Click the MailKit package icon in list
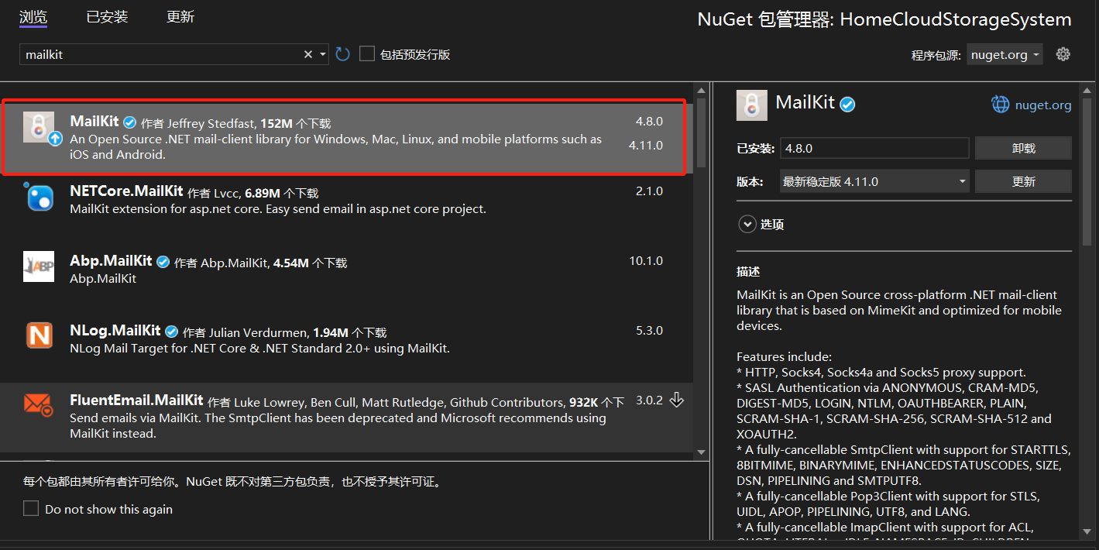 pyautogui.click(x=39, y=127)
